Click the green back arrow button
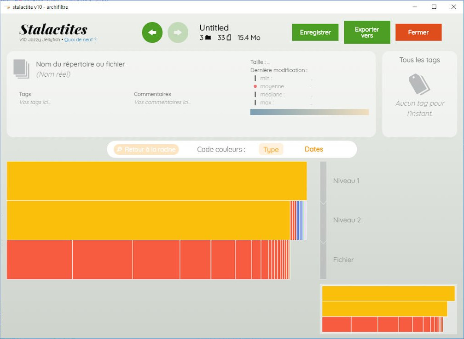 pyautogui.click(x=152, y=33)
